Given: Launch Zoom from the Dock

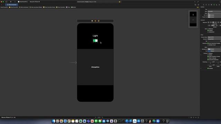Looking at the screenshot, I should click(x=158, y=121).
